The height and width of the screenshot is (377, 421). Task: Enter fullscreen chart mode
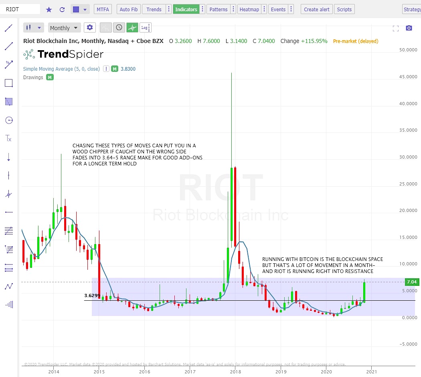(x=395, y=28)
